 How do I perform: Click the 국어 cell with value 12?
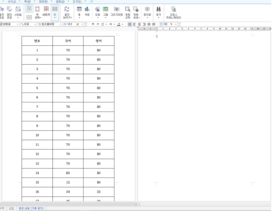click(68, 182)
